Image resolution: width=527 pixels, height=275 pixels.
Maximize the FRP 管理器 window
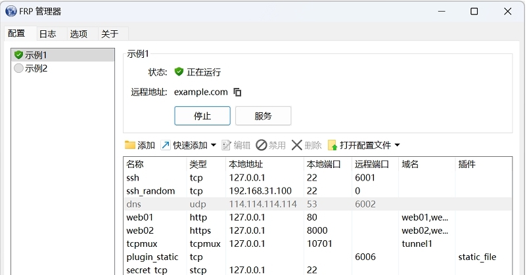pyautogui.click(x=474, y=11)
